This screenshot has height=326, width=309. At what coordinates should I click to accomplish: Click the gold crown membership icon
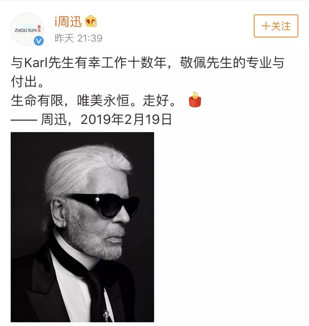91,21
